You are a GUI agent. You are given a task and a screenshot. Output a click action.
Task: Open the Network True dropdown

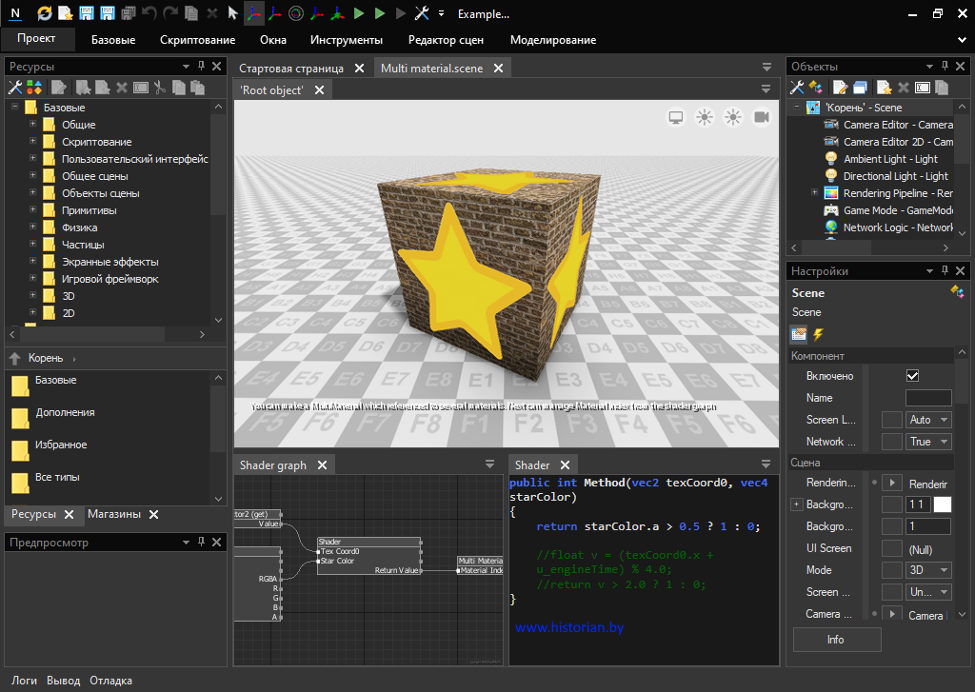[x=928, y=442]
